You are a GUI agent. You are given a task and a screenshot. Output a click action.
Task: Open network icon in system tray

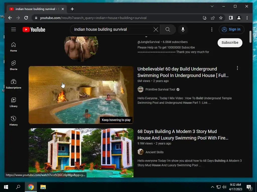(x=219, y=187)
